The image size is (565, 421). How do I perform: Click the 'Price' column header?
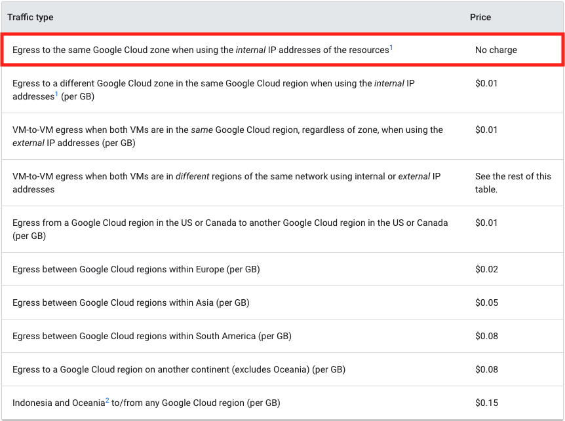coord(480,17)
